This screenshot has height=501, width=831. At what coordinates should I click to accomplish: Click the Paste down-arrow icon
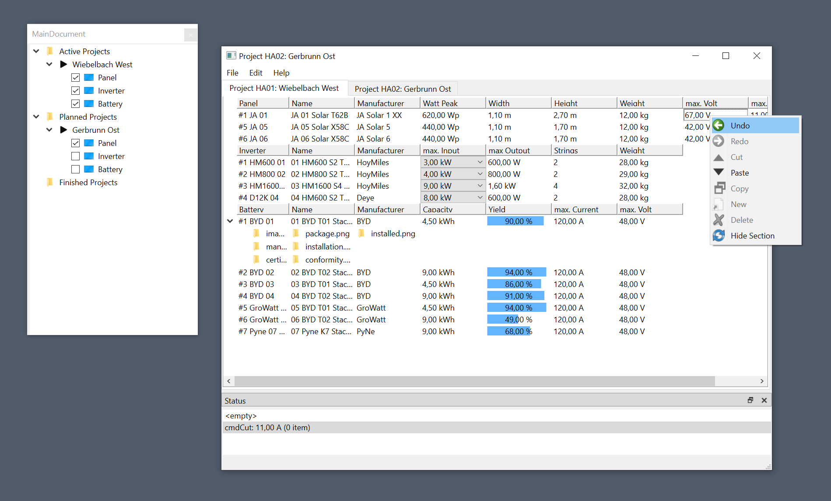[x=719, y=173]
